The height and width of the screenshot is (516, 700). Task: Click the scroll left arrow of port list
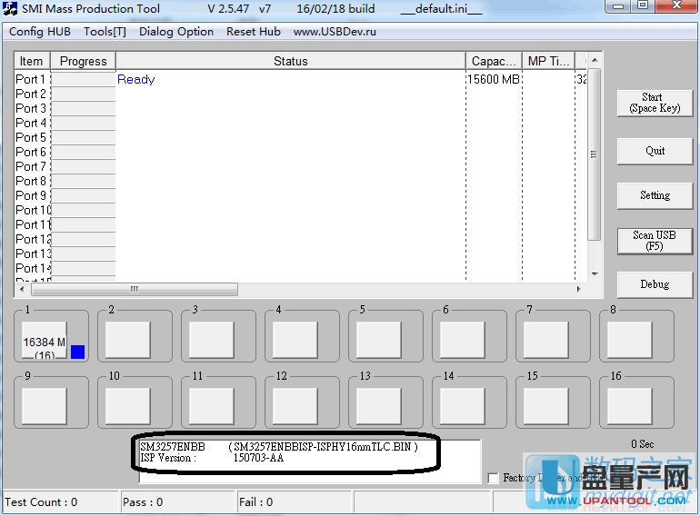(x=22, y=289)
